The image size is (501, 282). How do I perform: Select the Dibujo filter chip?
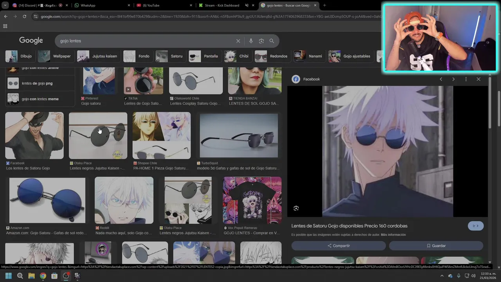[19, 56]
